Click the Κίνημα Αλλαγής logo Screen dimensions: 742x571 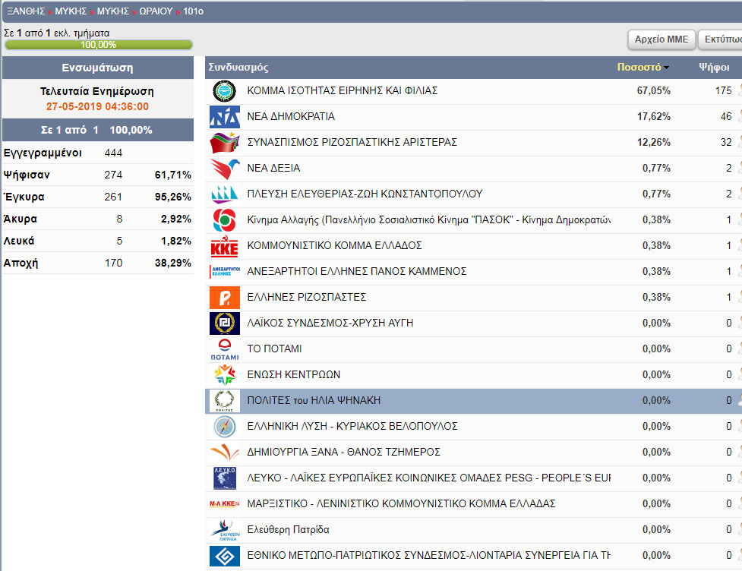(224, 220)
